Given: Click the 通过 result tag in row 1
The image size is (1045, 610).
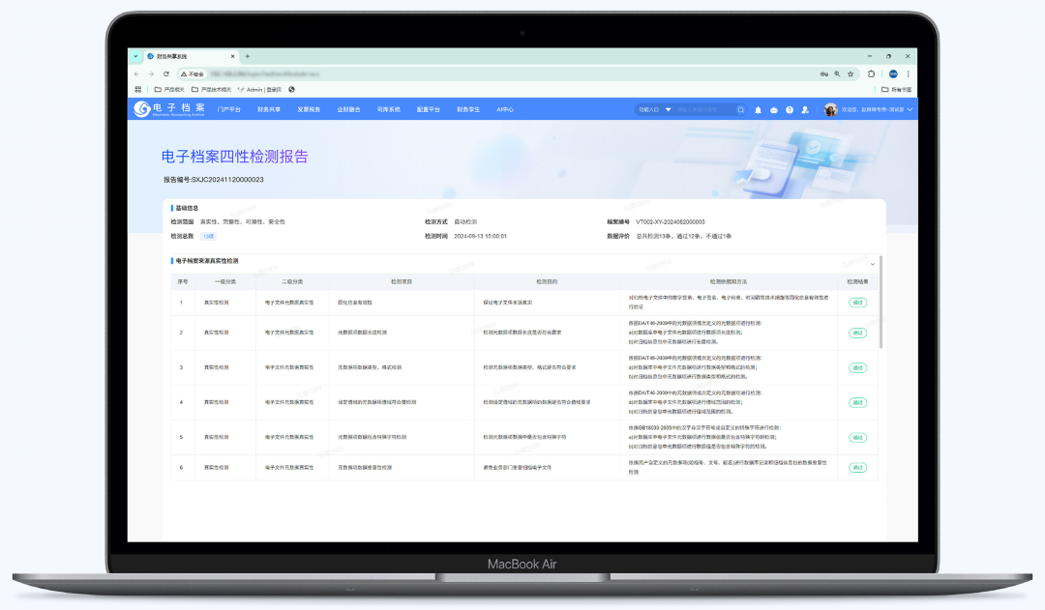Looking at the screenshot, I should (857, 303).
